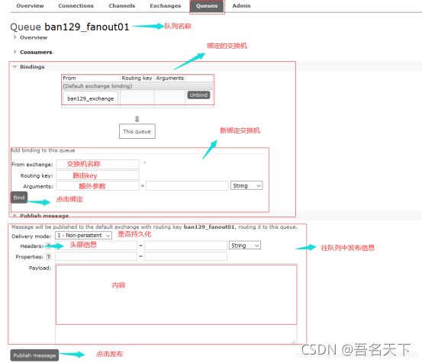Click the 'Add binding to this queue' heading
Viewport: 422px width, 363px height.
[x=43, y=150]
